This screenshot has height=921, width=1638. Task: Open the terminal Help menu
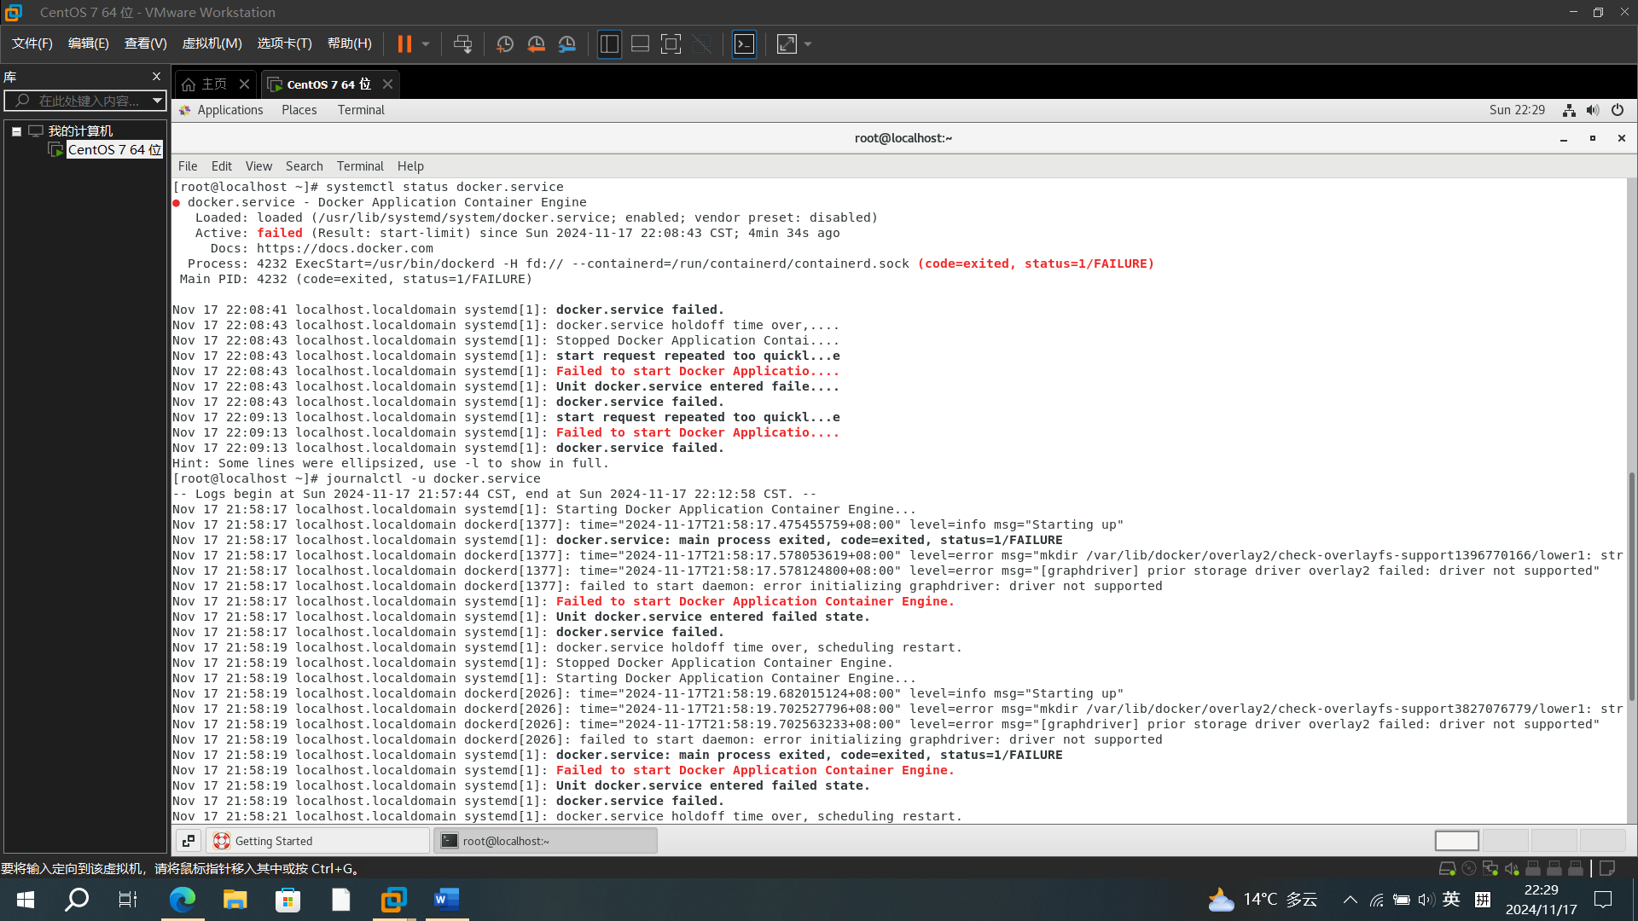410,166
